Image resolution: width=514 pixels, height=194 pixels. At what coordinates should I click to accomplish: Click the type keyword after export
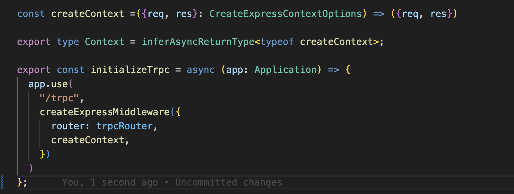(68, 42)
